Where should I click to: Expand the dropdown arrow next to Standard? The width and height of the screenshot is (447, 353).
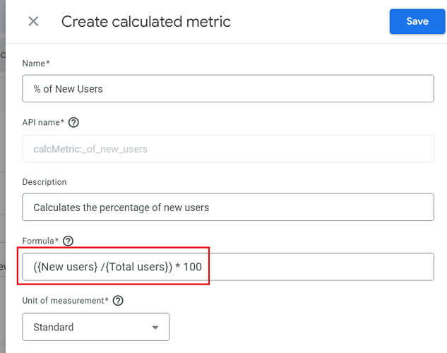pyautogui.click(x=155, y=328)
